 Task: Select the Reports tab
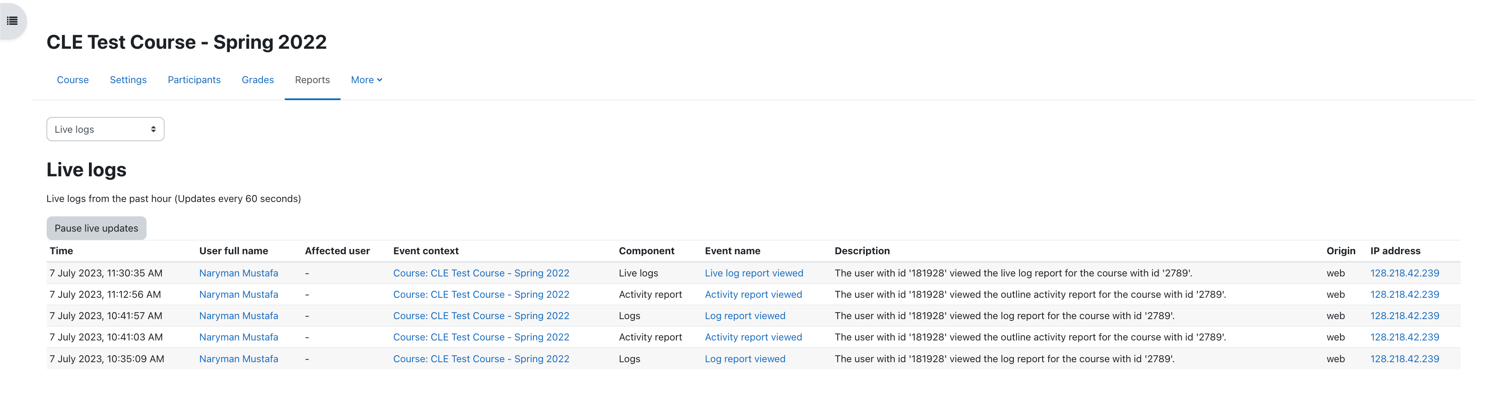coord(312,80)
